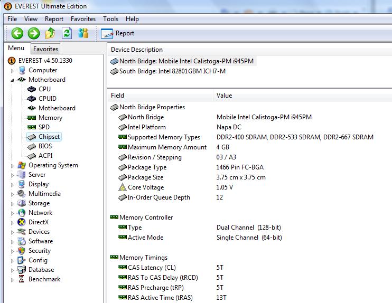Click the Memory module icon in tree
Viewport: 392px width, 303px height.
32,118
